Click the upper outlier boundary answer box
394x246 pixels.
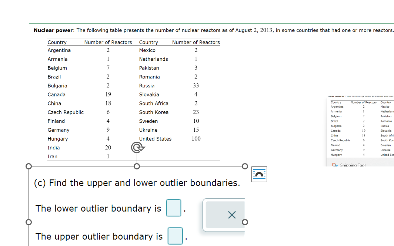click(175, 236)
